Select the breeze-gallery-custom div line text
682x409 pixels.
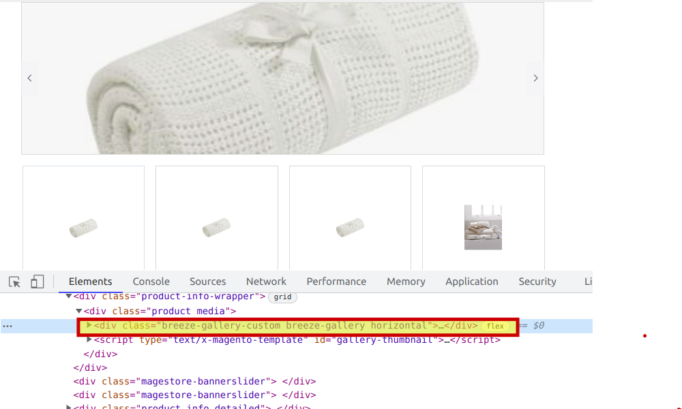point(286,326)
